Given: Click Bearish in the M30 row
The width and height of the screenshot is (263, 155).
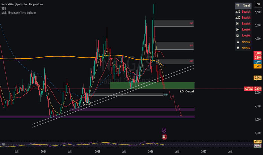Looking at the screenshot, I should click(x=246, y=17).
